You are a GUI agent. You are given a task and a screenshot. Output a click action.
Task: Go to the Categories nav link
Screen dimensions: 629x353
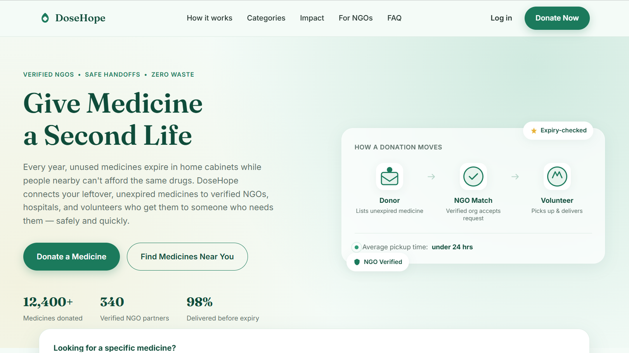[x=266, y=18]
